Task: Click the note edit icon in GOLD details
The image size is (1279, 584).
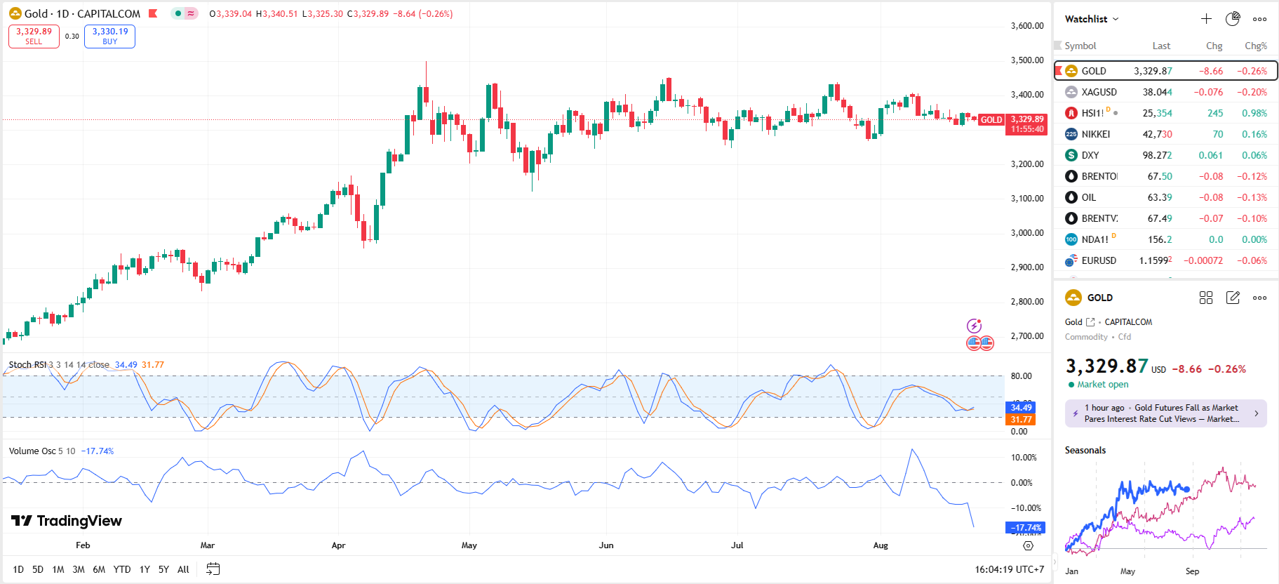Action: point(1233,298)
